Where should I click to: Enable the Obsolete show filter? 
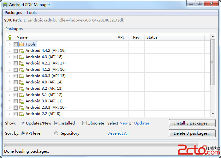[84, 123]
